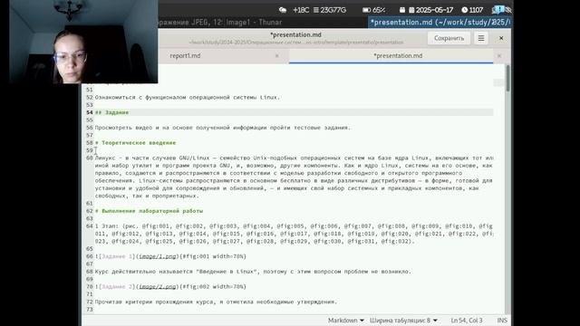Click line number 59 in the gutter
This screenshot has height=326, width=580.
point(89,150)
